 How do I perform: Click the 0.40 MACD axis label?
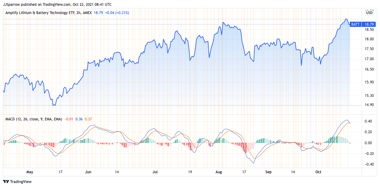[x=368, y=121]
